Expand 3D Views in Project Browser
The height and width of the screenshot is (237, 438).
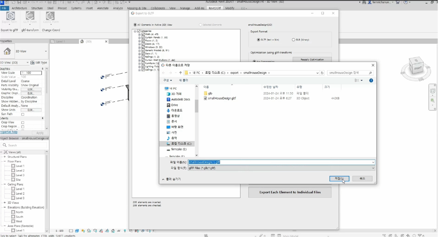point(5,203)
